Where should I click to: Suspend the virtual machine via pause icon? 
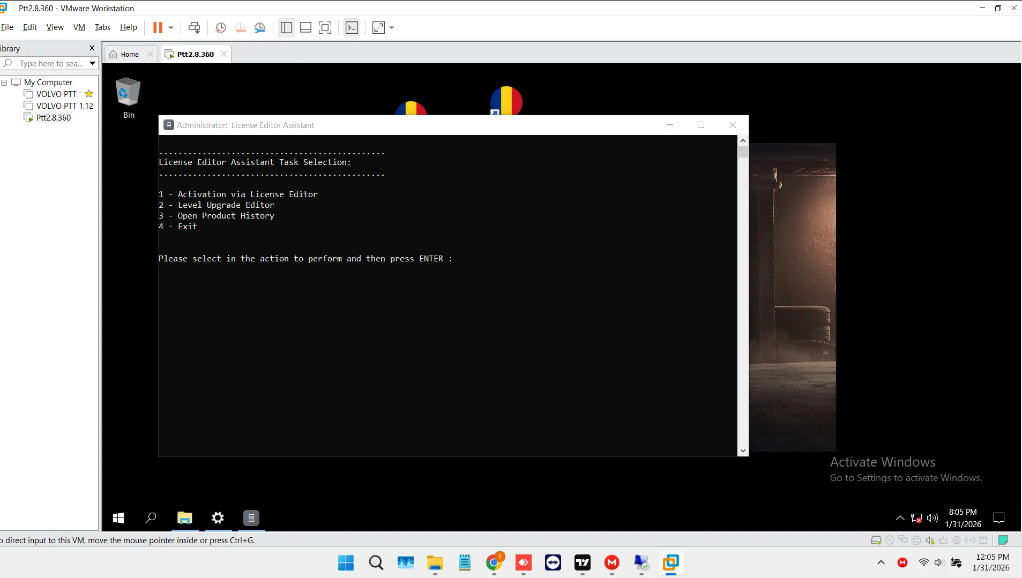[158, 27]
